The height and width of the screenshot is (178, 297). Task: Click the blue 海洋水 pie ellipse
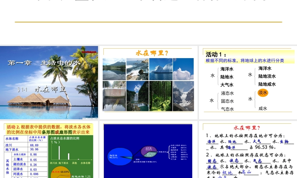point(120,156)
